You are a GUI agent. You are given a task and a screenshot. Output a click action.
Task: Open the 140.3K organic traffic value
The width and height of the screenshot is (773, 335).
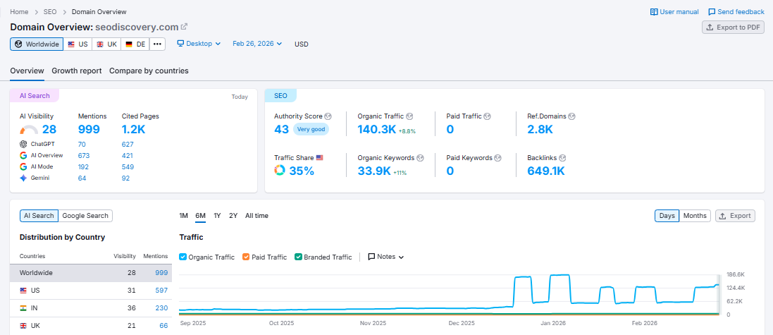point(377,130)
